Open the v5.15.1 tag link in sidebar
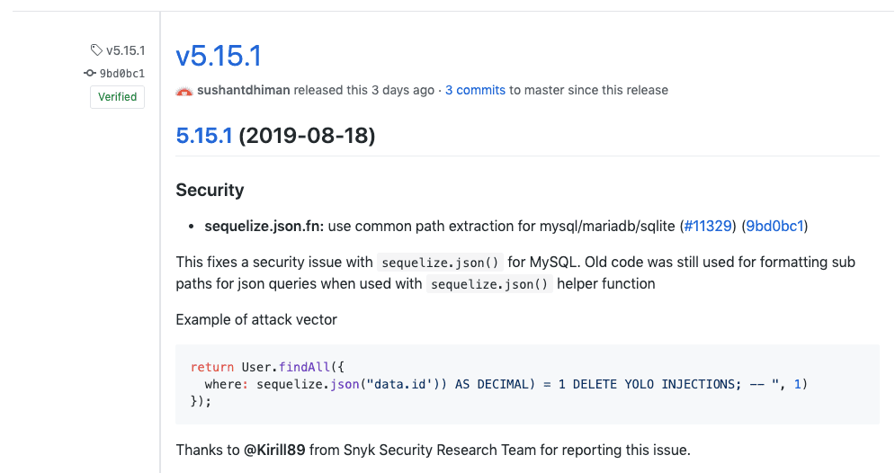The height and width of the screenshot is (473, 895). pyautogui.click(x=126, y=50)
